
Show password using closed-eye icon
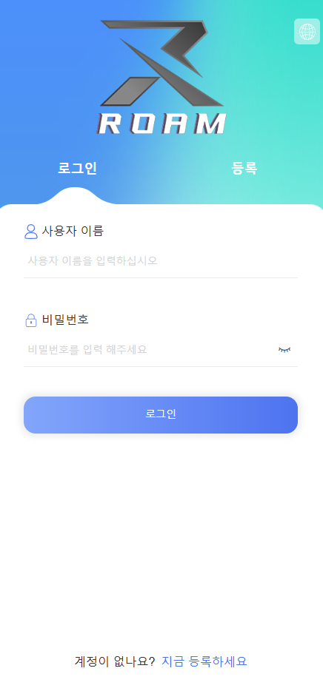[x=284, y=350]
